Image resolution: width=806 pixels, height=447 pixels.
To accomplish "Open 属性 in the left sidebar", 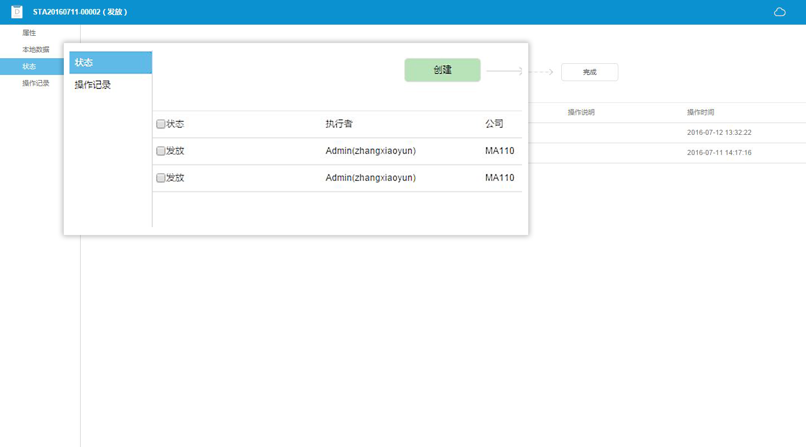I will pos(29,33).
